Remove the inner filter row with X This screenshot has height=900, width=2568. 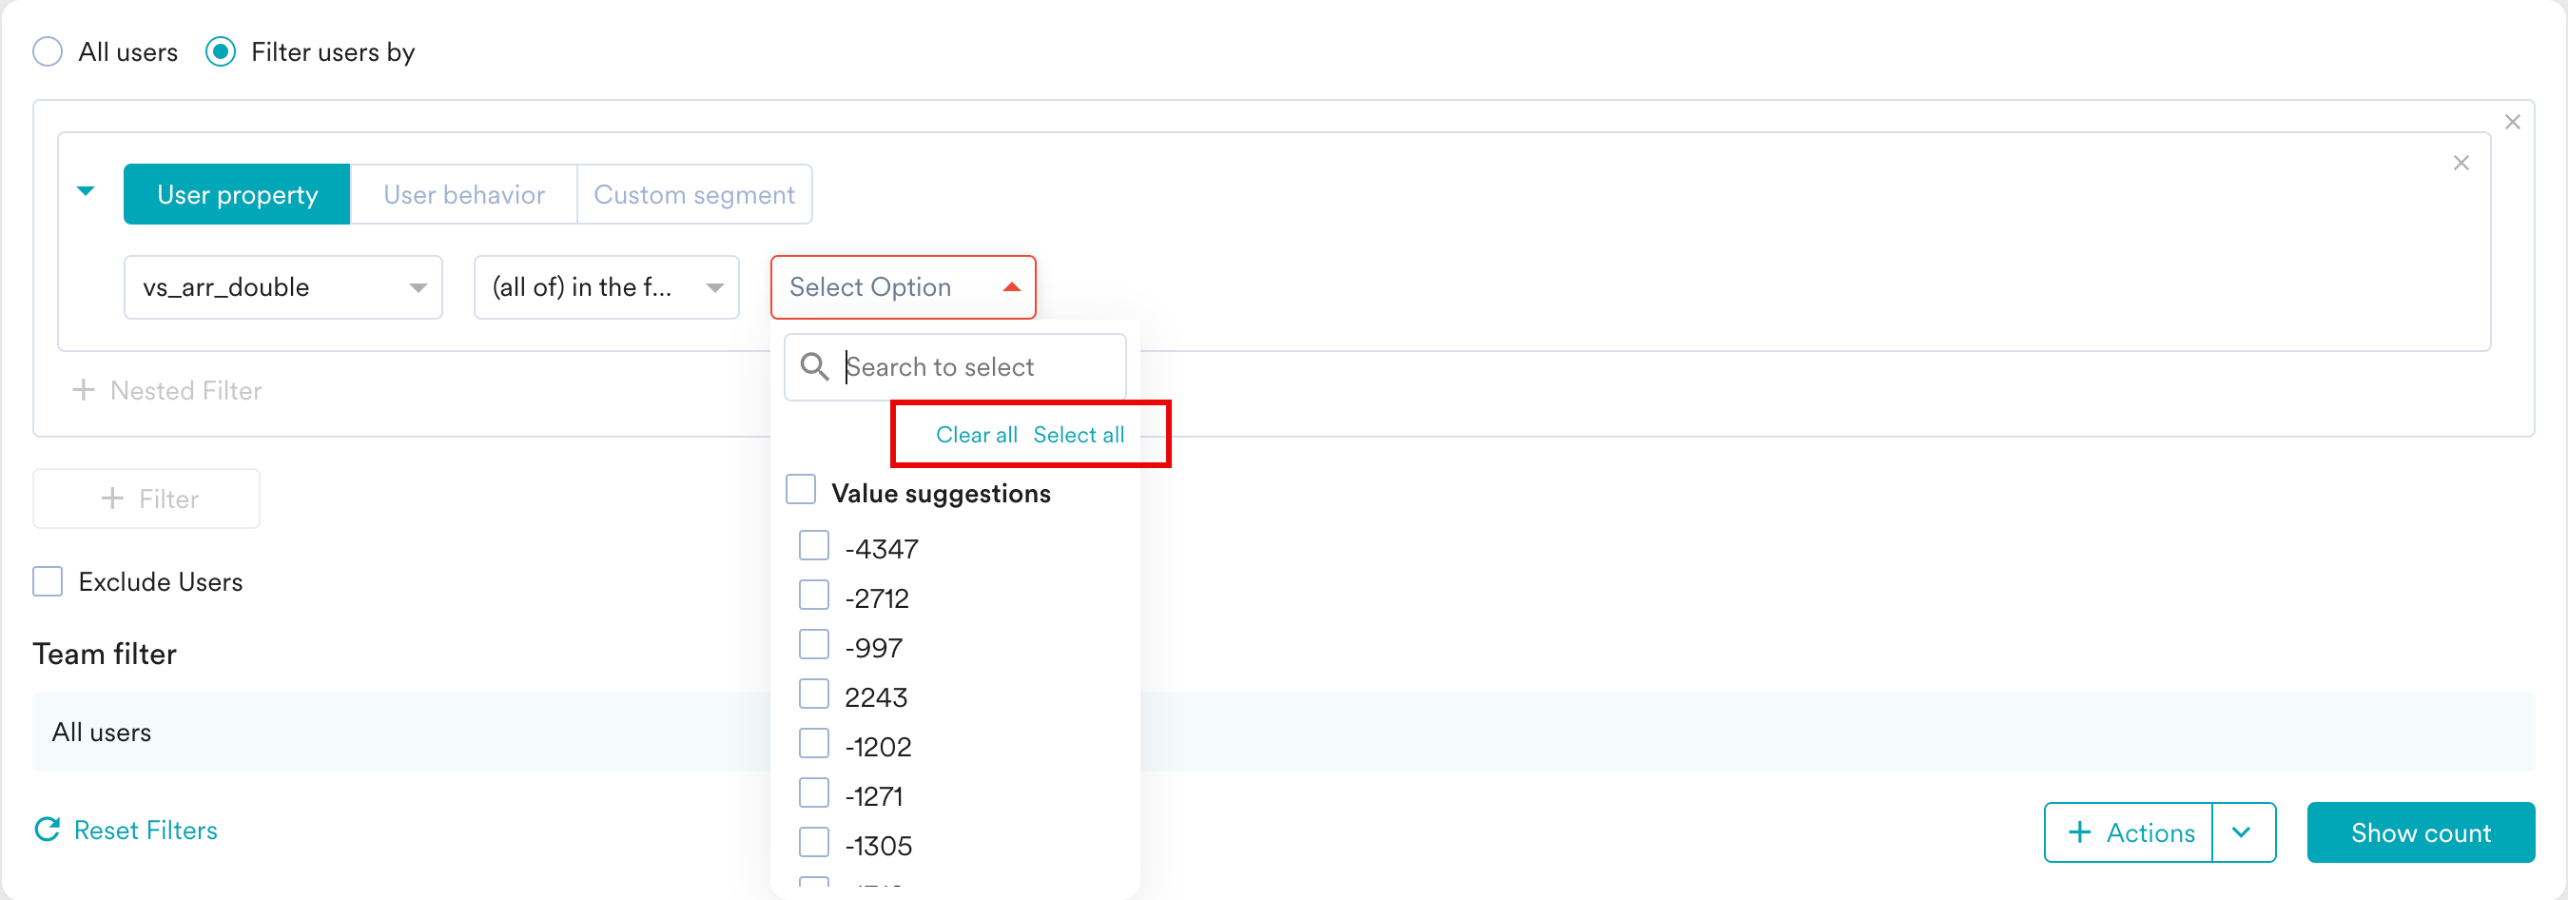[x=2461, y=163]
